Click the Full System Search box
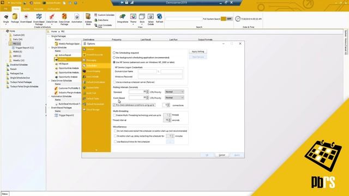The image size is (349, 196). (184, 19)
